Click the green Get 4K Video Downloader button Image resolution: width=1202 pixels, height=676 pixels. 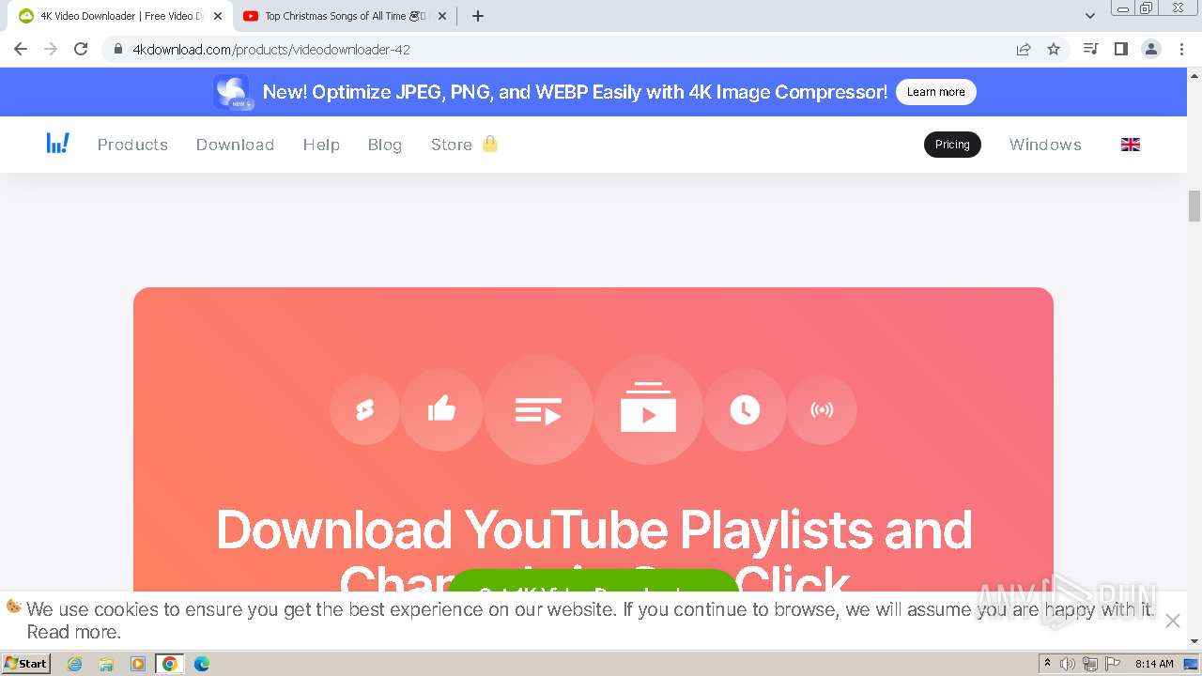click(x=594, y=581)
